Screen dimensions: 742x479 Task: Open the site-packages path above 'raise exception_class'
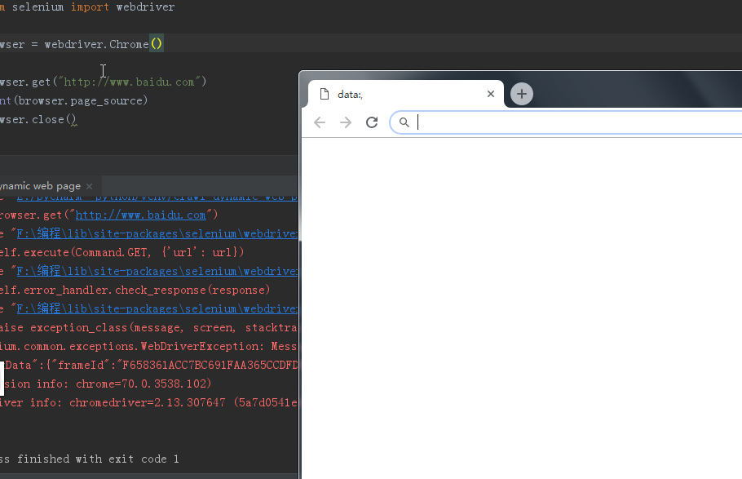pyautogui.click(x=157, y=308)
